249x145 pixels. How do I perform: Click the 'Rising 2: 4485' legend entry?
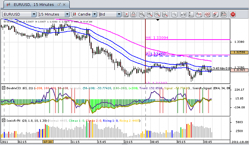tap(129, 121)
